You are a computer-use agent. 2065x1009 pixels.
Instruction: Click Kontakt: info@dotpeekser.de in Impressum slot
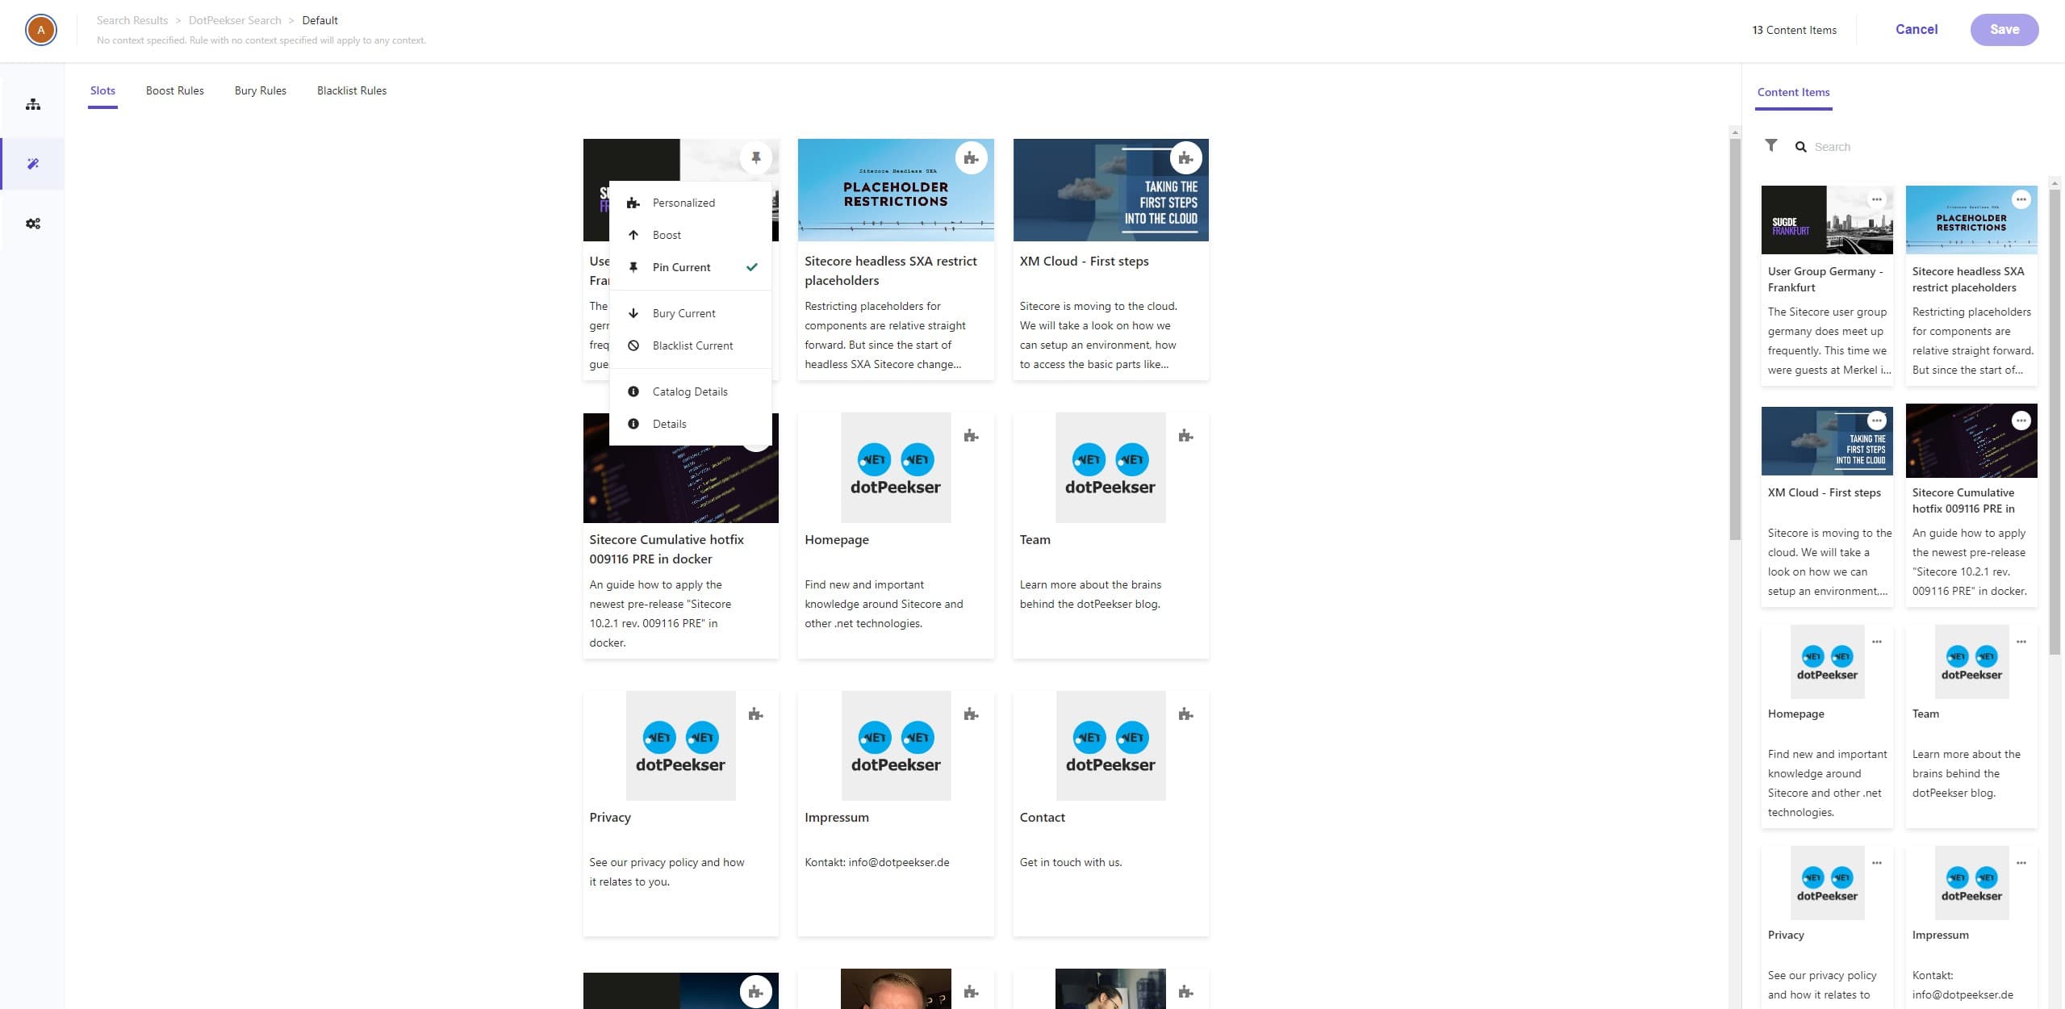point(876,862)
